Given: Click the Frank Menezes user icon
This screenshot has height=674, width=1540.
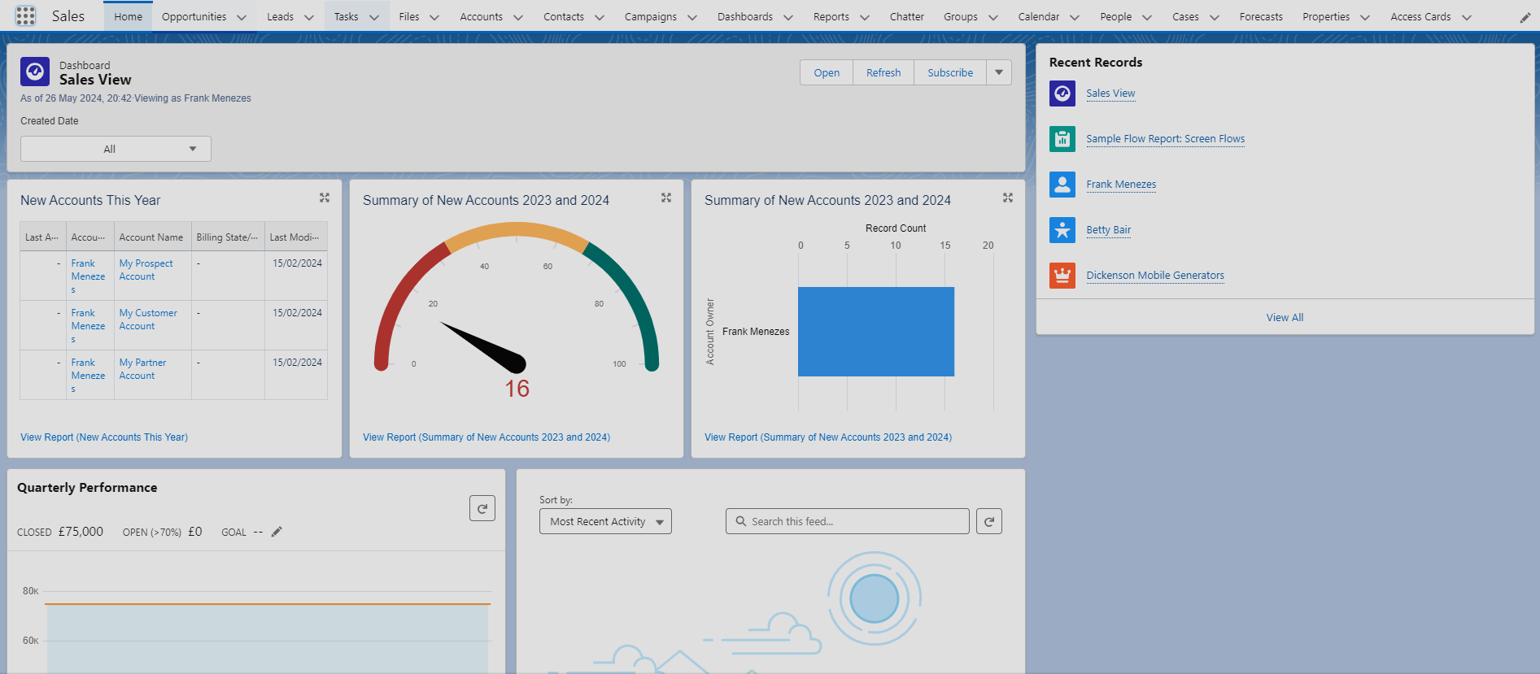Looking at the screenshot, I should tap(1062, 185).
